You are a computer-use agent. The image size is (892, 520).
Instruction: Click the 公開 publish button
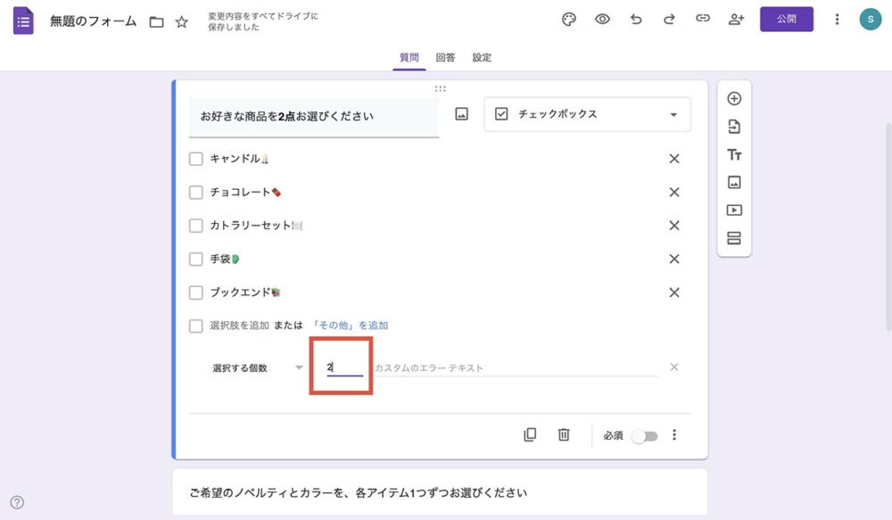pyautogui.click(x=786, y=18)
